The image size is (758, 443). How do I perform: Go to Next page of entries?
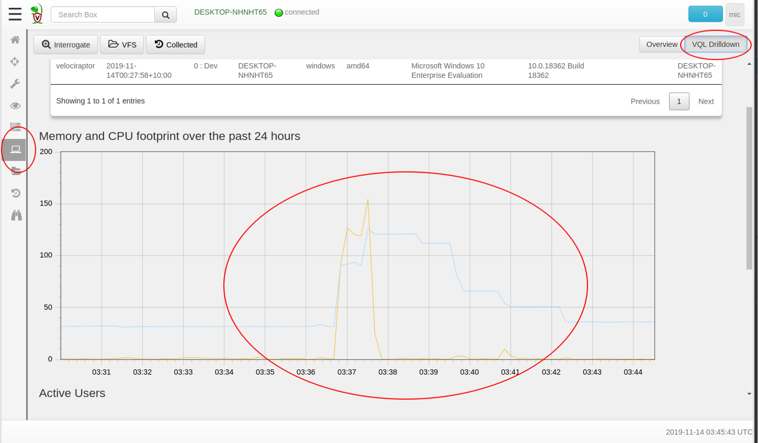706,102
